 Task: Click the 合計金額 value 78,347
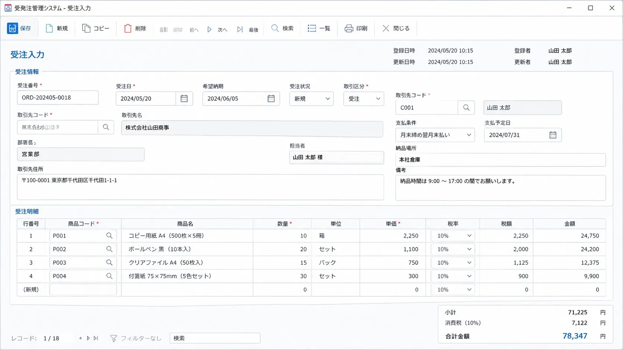[x=575, y=336]
